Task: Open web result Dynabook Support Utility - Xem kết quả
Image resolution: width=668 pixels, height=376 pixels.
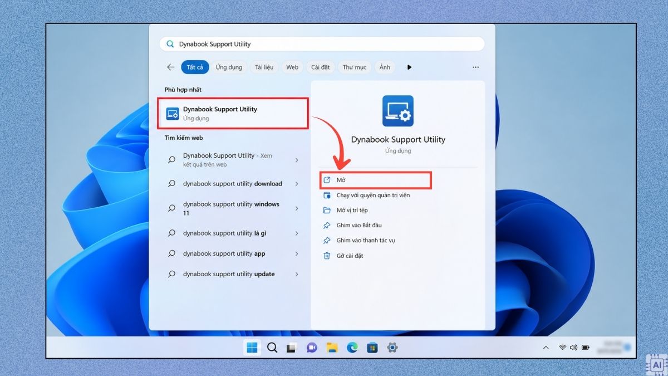Action: [234, 160]
